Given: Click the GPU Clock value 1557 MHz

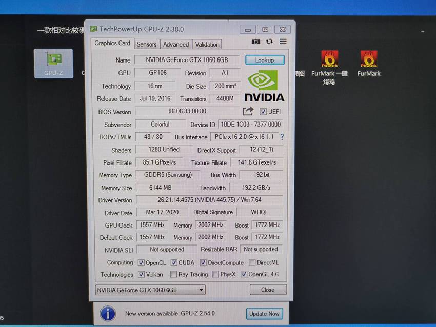Looking at the screenshot, I should (152, 225).
